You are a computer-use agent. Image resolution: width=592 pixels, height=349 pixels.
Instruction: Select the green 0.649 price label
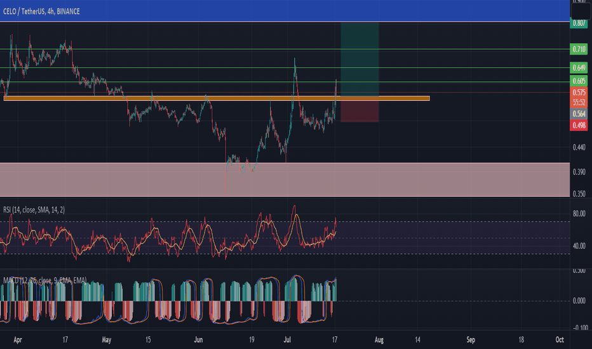pyautogui.click(x=579, y=68)
